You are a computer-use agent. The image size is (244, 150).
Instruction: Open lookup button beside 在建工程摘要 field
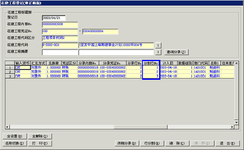coord(158,52)
